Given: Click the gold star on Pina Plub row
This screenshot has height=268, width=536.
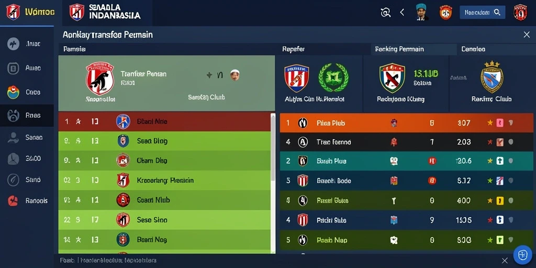Looking at the screenshot, I should click(x=490, y=122).
